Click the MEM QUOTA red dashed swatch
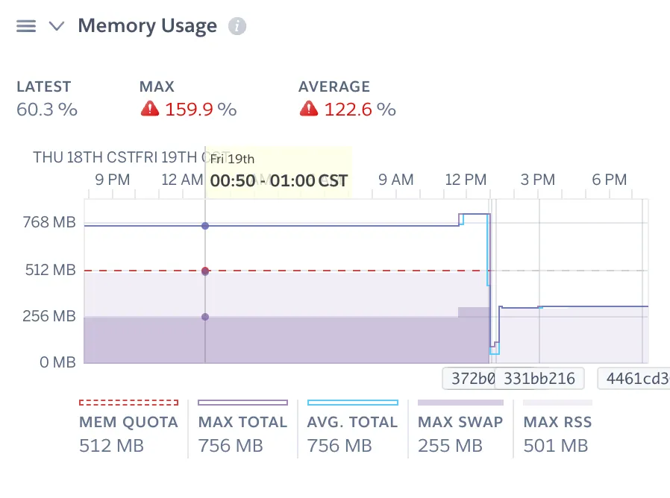Viewport: 670px width, 498px height. point(128,403)
